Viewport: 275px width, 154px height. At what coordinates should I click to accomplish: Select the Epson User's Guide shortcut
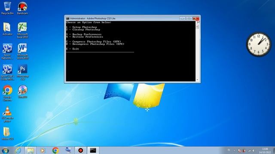coord(7,72)
